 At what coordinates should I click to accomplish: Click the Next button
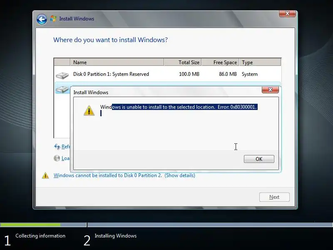coord(274,197)
